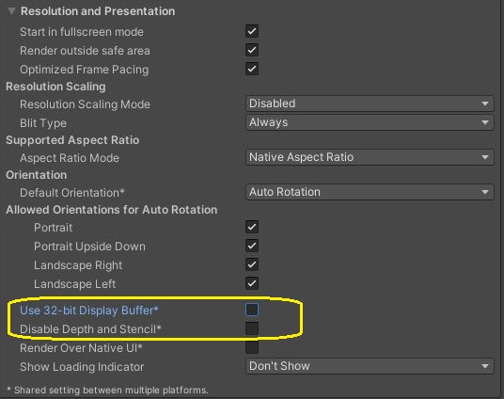
Task: Click the Resolution Scaling heading
Action: [55, 87]
